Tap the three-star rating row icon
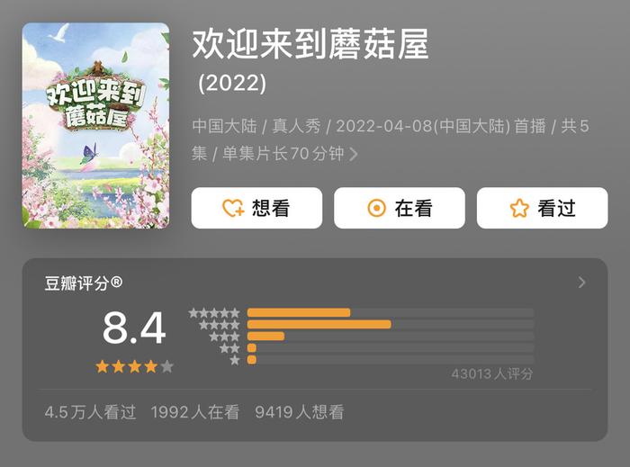The height and width of the screenshot is (467, 630). click(225, 337)
